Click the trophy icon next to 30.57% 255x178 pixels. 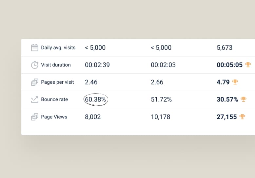pyautogui.click(x=244, y=99)
